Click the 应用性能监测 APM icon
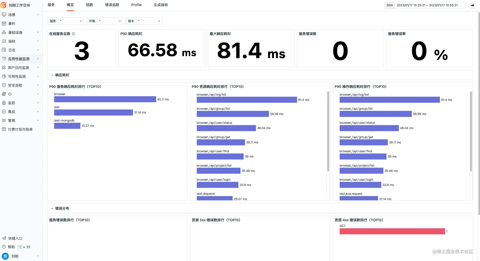 pyautogui.click(x=4, y=59)
